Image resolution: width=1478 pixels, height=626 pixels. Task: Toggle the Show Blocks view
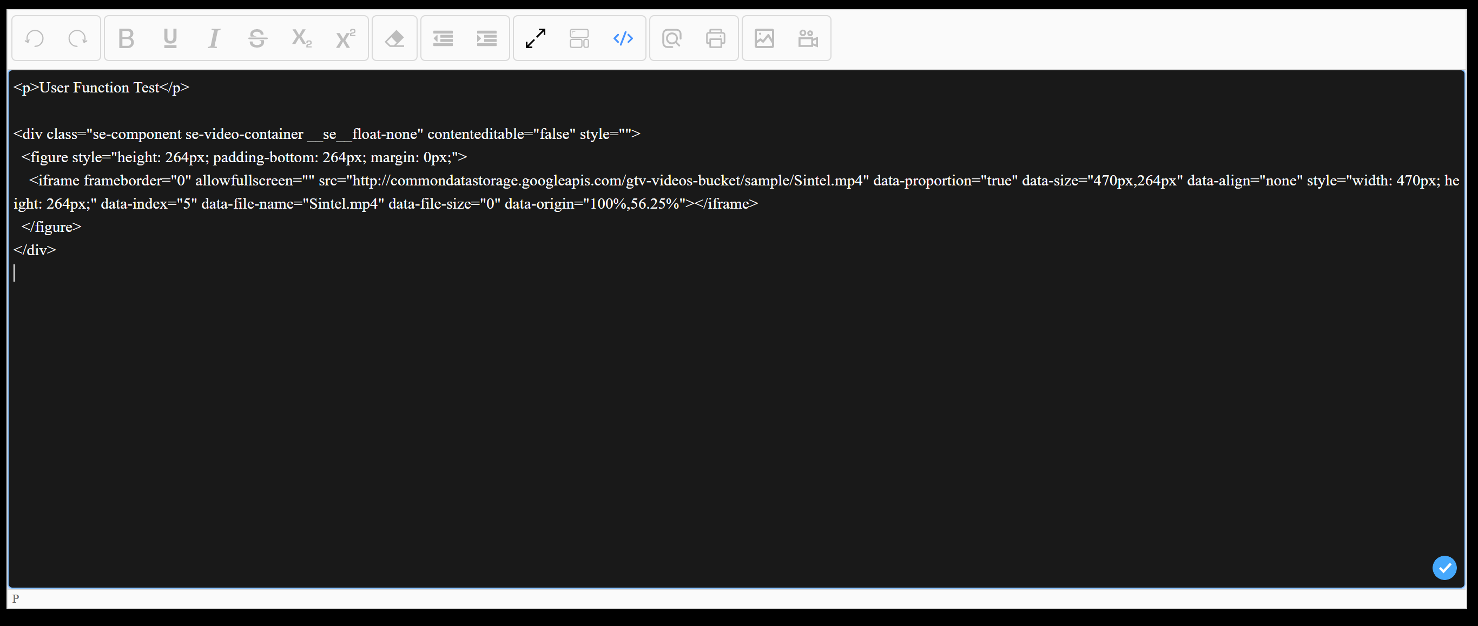click(x=579, y=38)
